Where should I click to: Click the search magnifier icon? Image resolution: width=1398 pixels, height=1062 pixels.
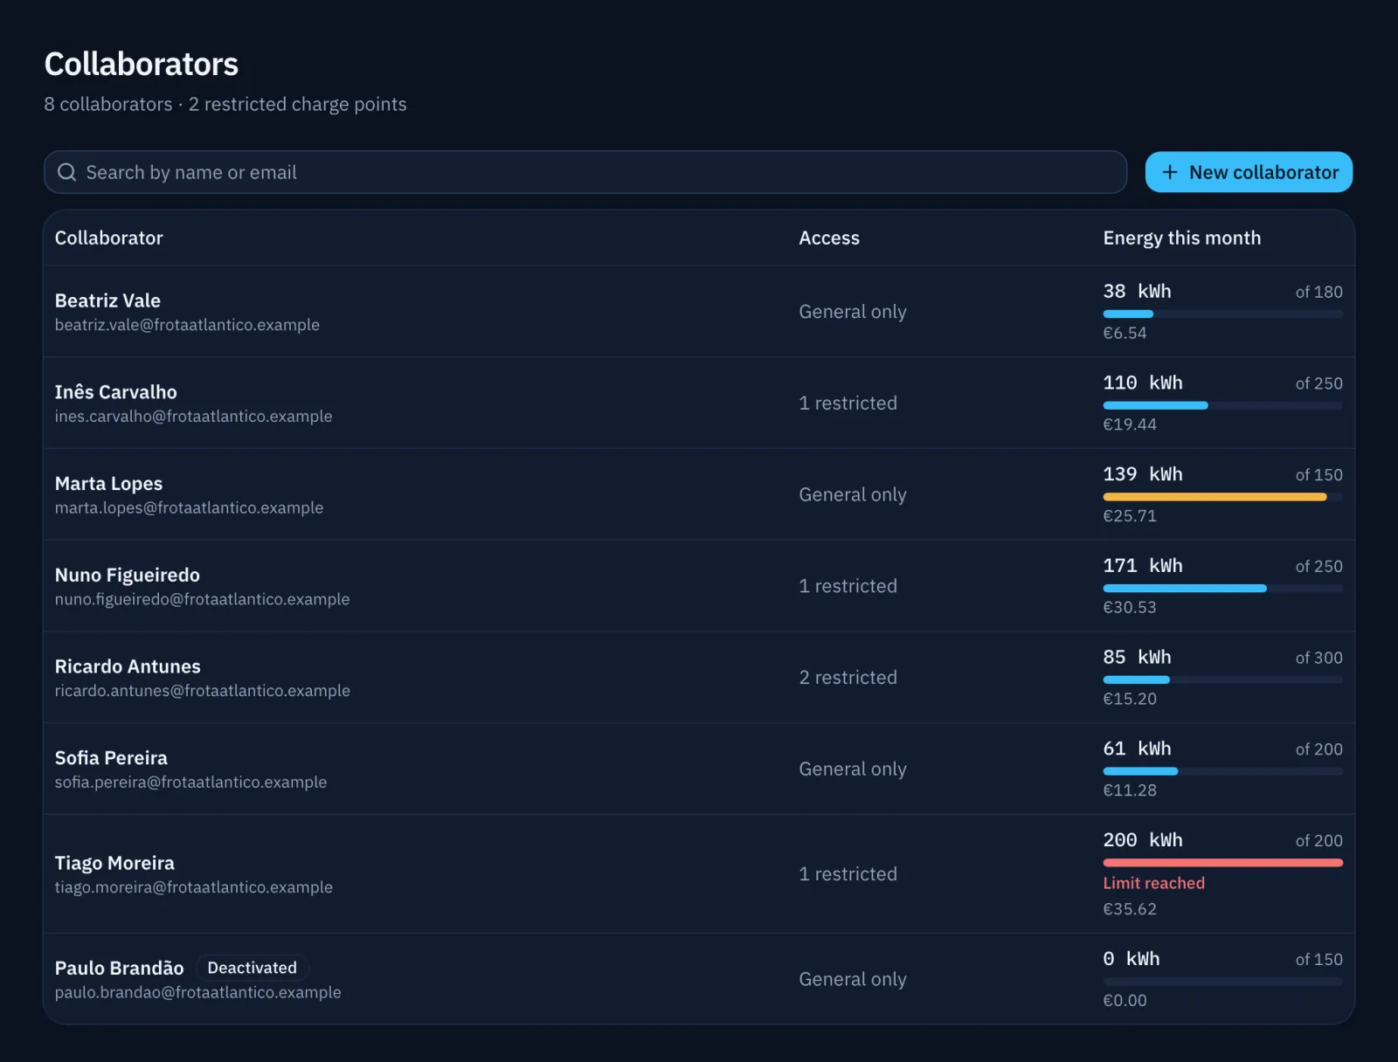point(66,172)
